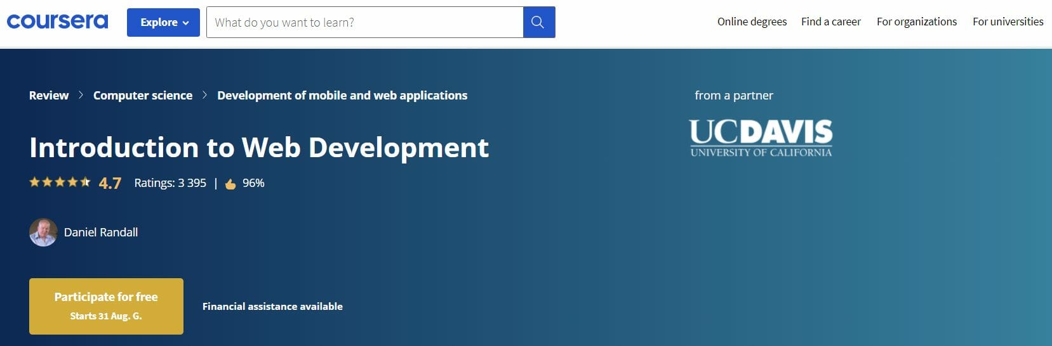Click the Coursera logo
The image size is (1052, 346).
pyautogui.click(x=57, y=22)
